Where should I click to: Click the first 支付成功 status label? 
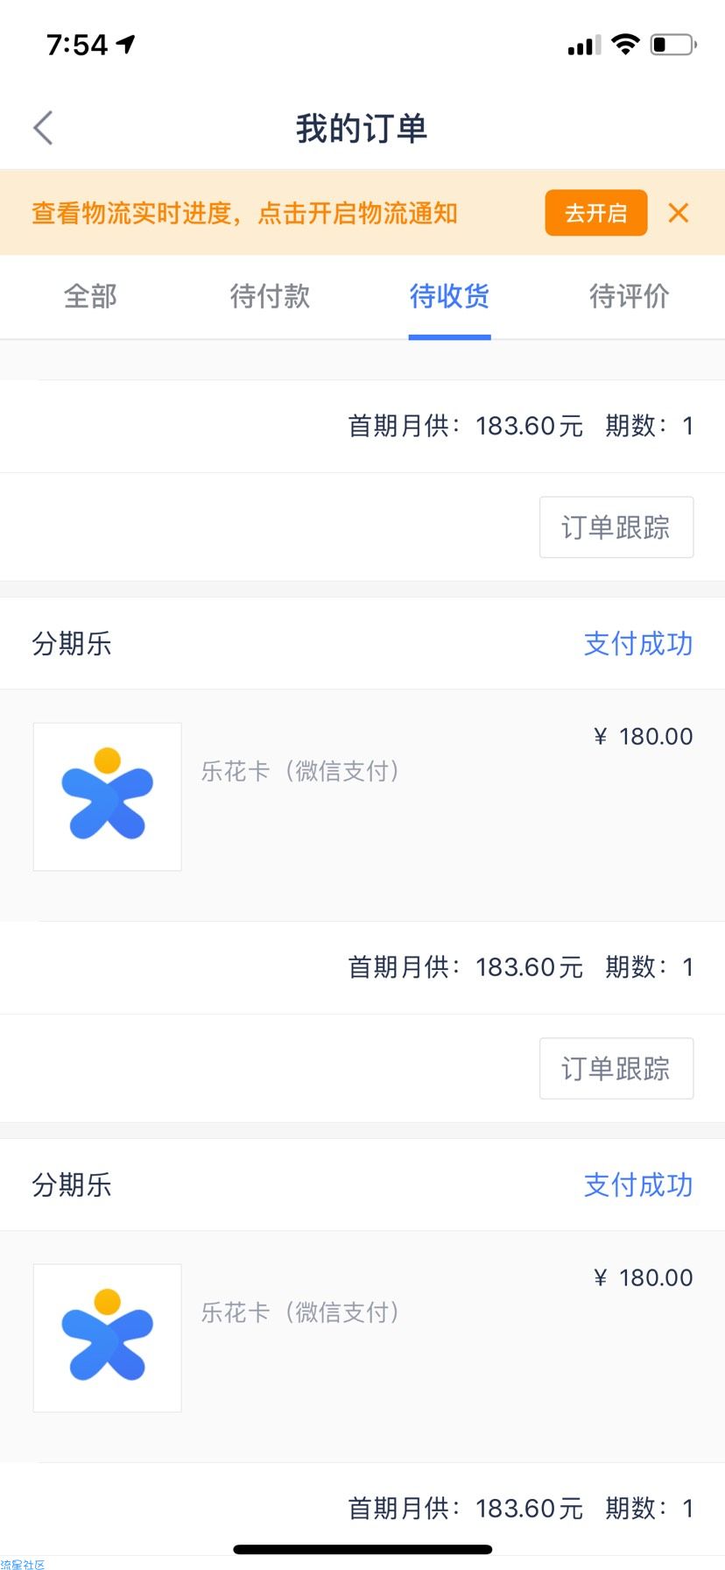tap(637, 644)
